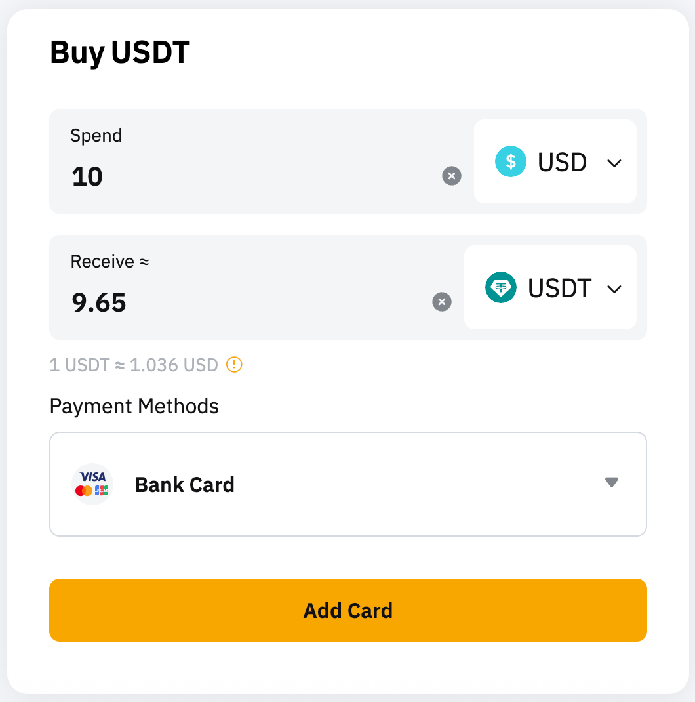Click the Buy USDT title
This screenshot has height=702, width=695.
point(120,52)
